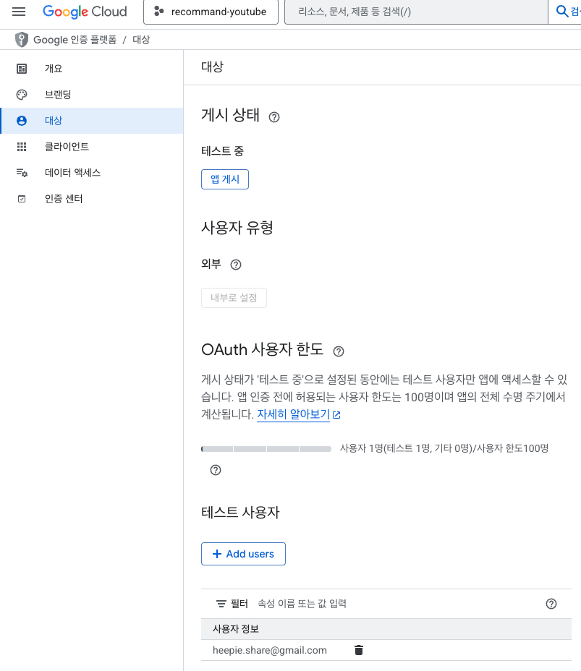This screenshot has height=671, width=581.
Task: Click the OAuth user quota progress bar
Action: point(266,449)
